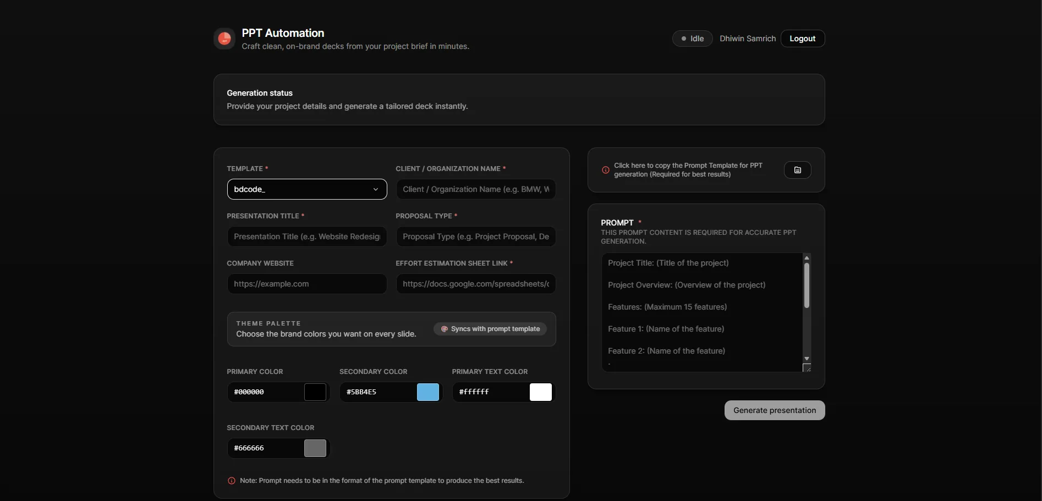Click the Note about prompt template format
Screen dimensions: 1042x501
tap(382, 481)
